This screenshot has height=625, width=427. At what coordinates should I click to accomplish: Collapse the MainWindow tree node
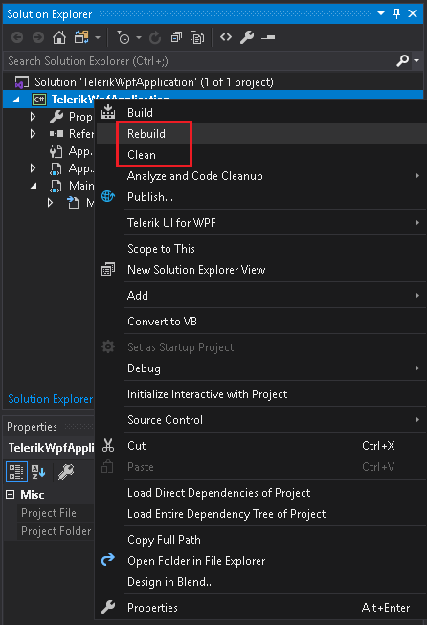[x=34, y=186]
